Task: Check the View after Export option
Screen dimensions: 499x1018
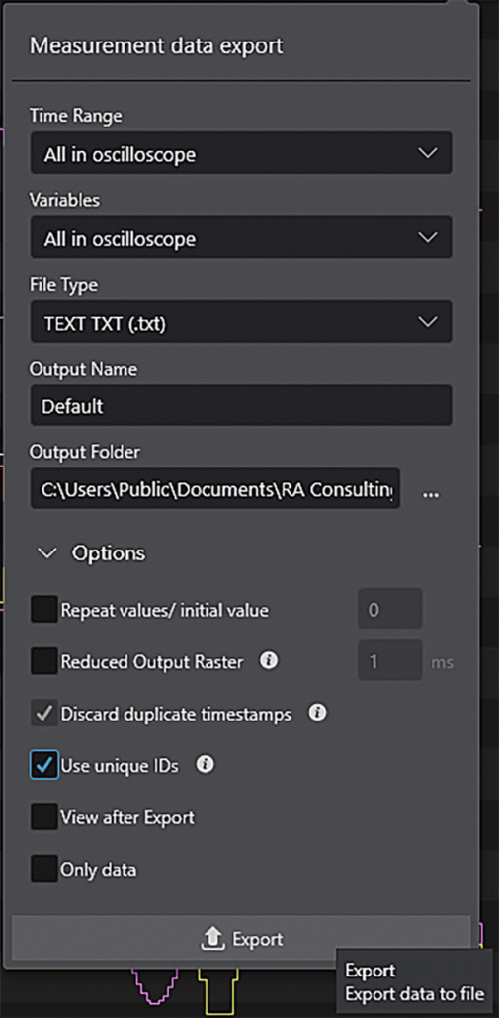Action: (44, 816)
